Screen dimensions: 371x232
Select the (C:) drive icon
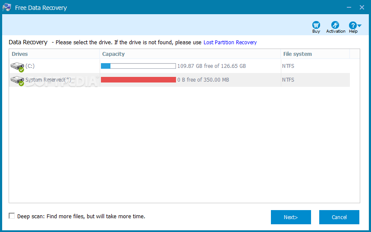point(17,67)
